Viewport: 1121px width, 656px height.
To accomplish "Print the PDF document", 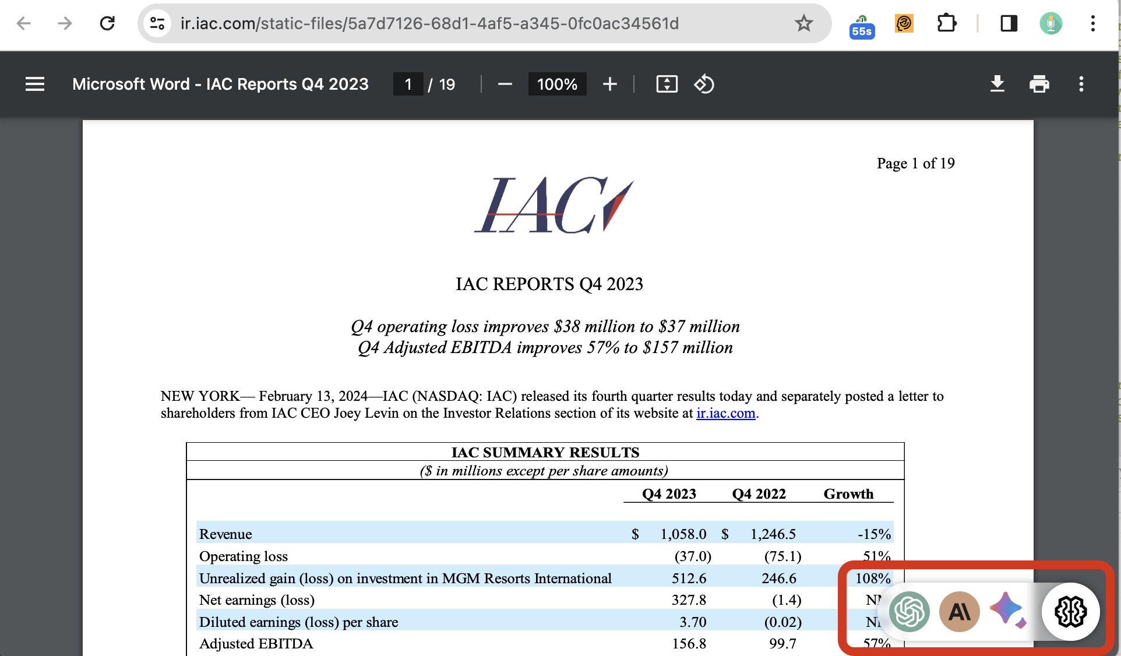I will 1039,84.
